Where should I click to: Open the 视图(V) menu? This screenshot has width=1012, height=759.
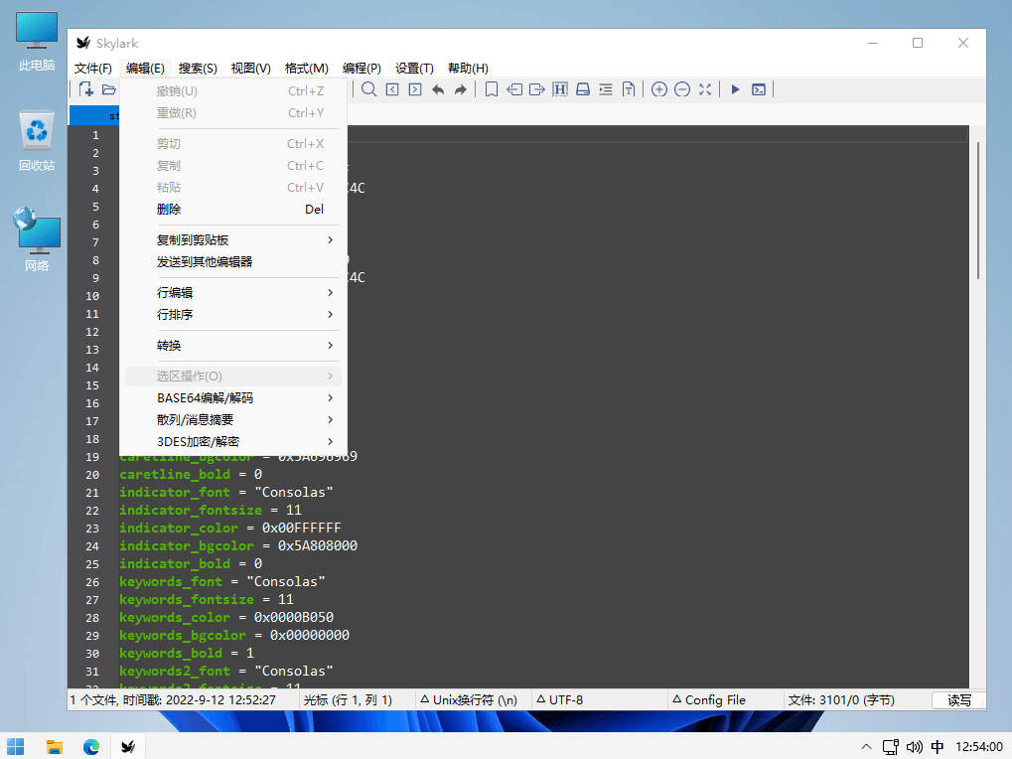point(250,68)
